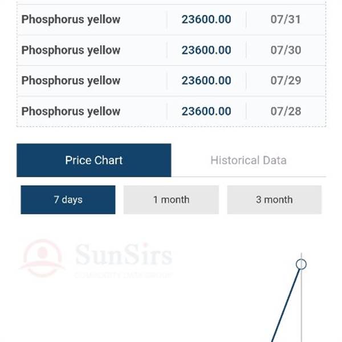Click the 23600.00 price for 07/29
Screen dimensions: 342x342
[x=206, y=80]
